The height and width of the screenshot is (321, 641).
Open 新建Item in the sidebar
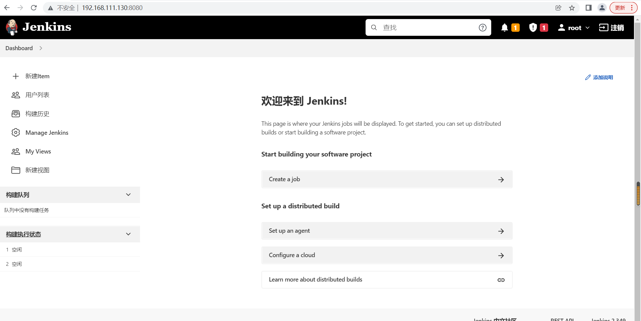coord(38,76)
